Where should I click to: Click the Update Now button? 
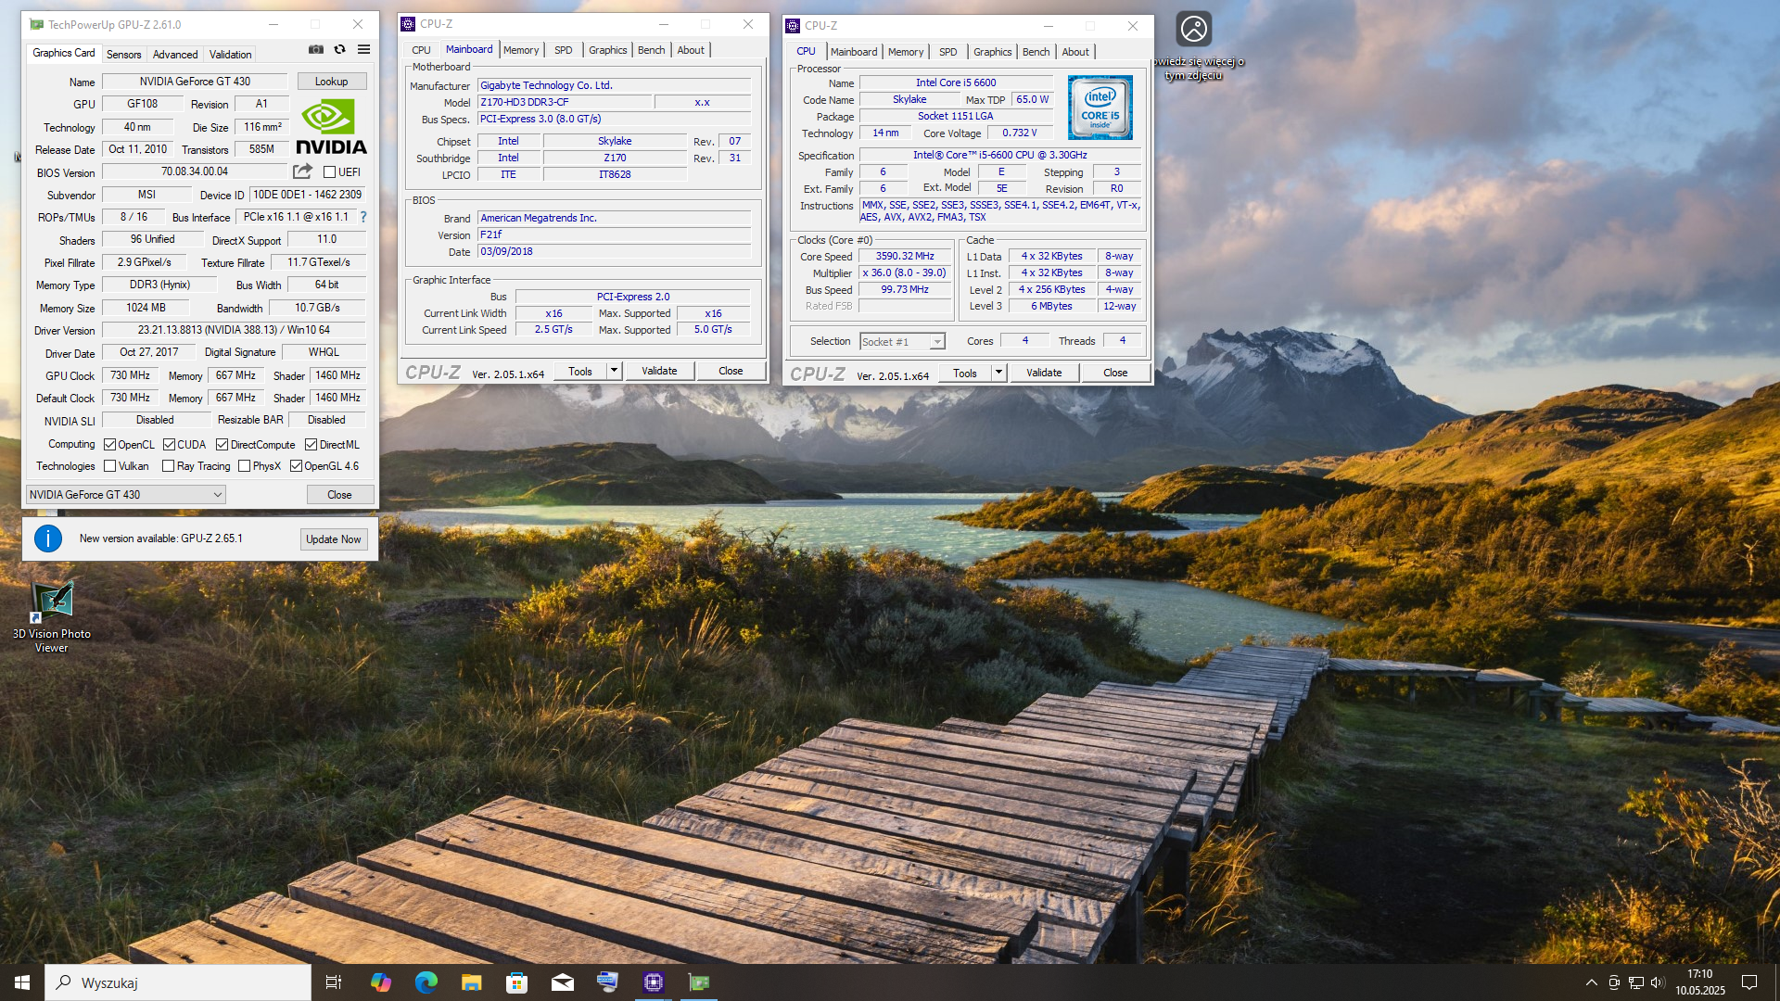[334, 539]
